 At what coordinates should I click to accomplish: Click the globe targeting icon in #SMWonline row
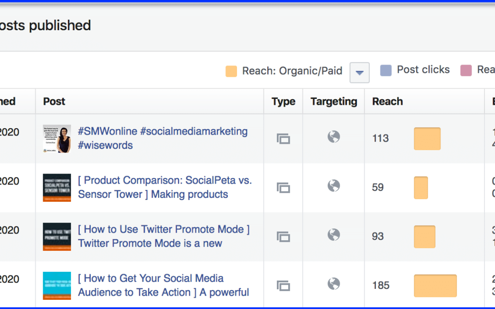pos(334,137)
